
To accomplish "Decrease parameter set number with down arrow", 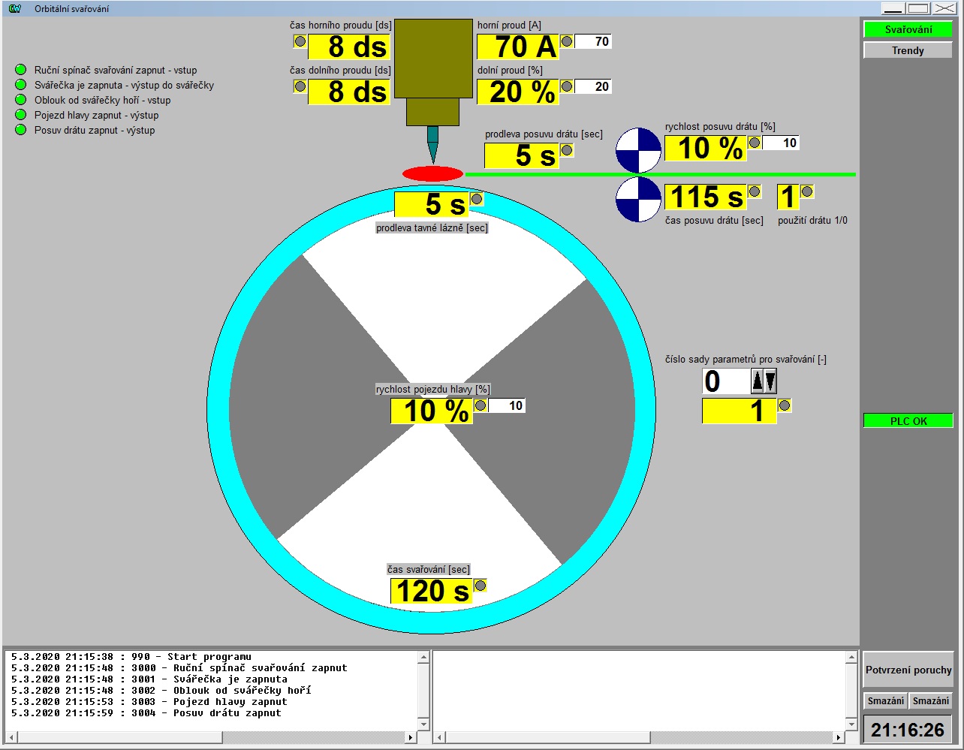I will (x=770, y=381).
